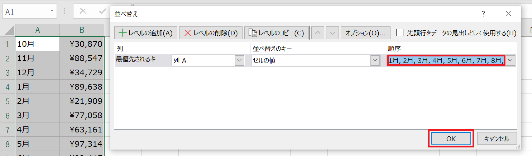
Task: Expand the order (順序) dropdown arrow
Action: point(511,61)
